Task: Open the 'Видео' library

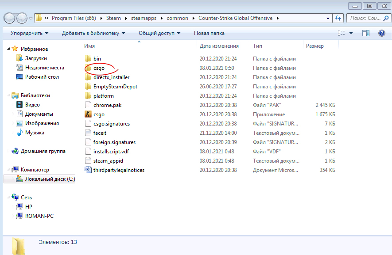Action: click(x=32, y=105)
